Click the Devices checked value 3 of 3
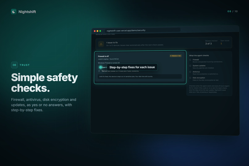 208,44
